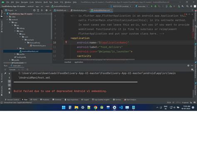
Task: Open the device selector dropdown
Action: point(121,6)
